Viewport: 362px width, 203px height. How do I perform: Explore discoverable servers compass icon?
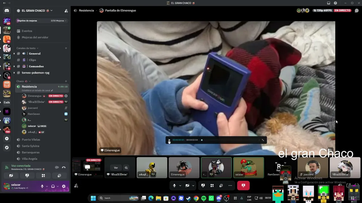point(7,147)
